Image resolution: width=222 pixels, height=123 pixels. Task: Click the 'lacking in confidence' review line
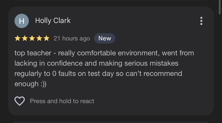click(x=96, y=63)
